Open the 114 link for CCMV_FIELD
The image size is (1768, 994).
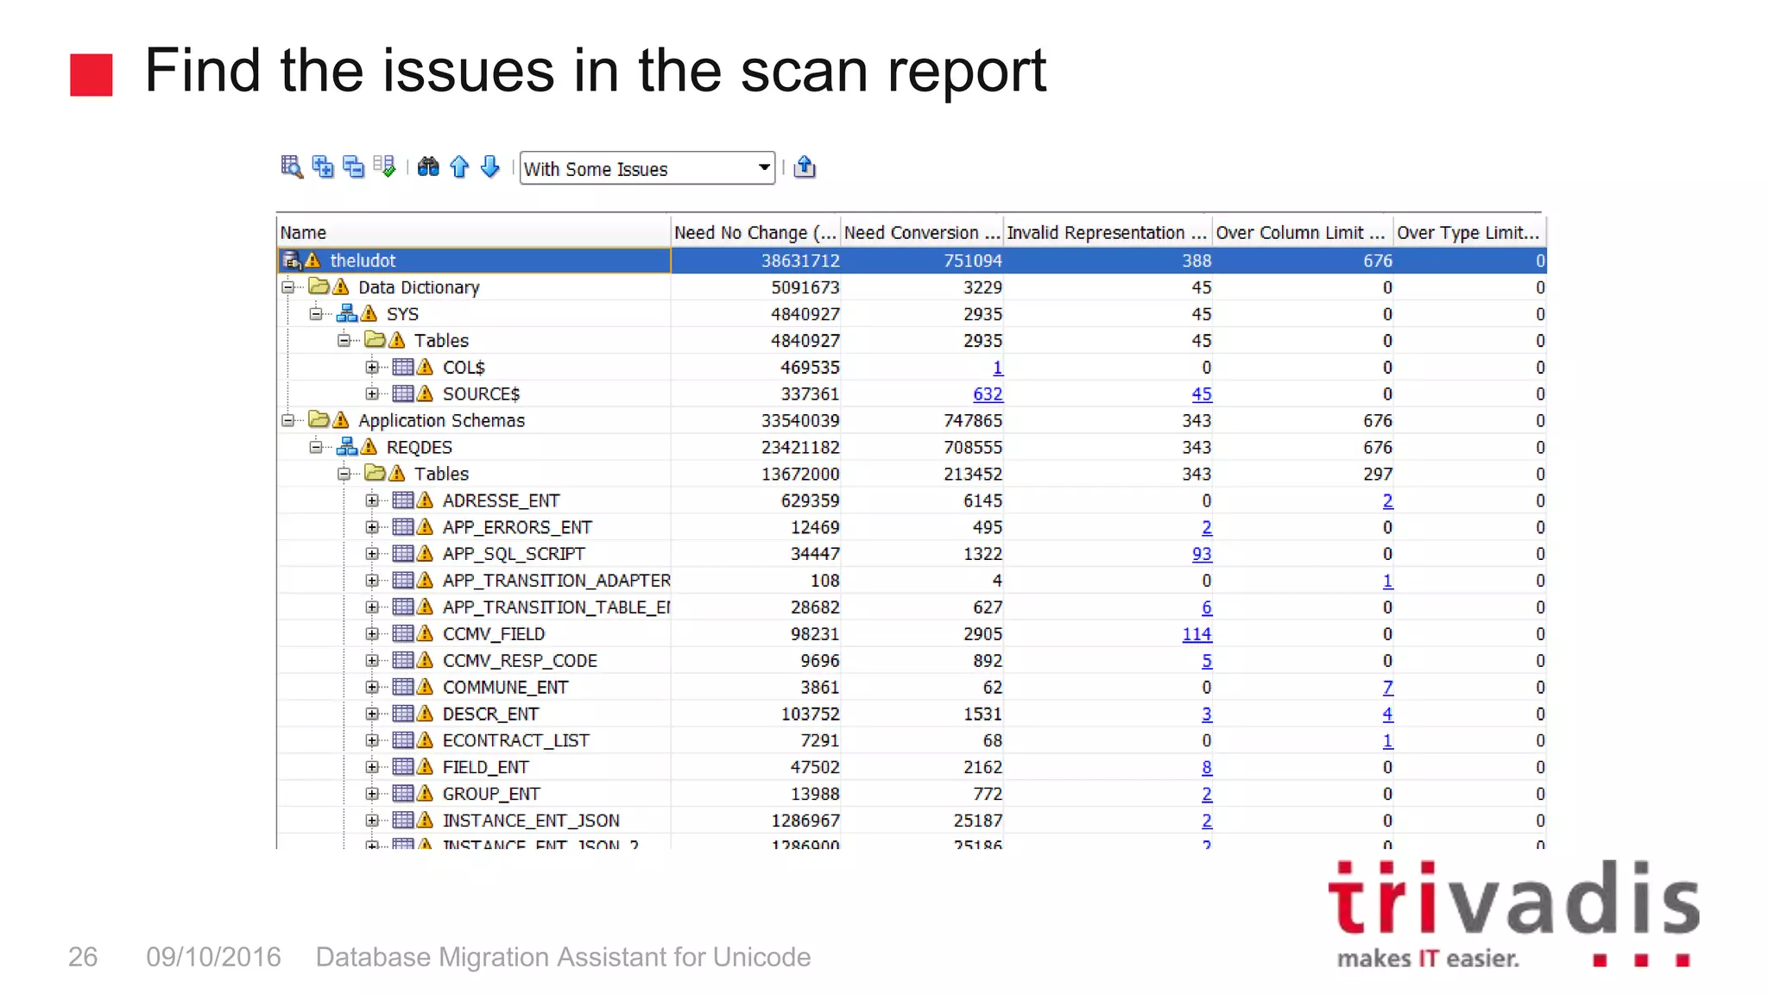(1197, 633)
